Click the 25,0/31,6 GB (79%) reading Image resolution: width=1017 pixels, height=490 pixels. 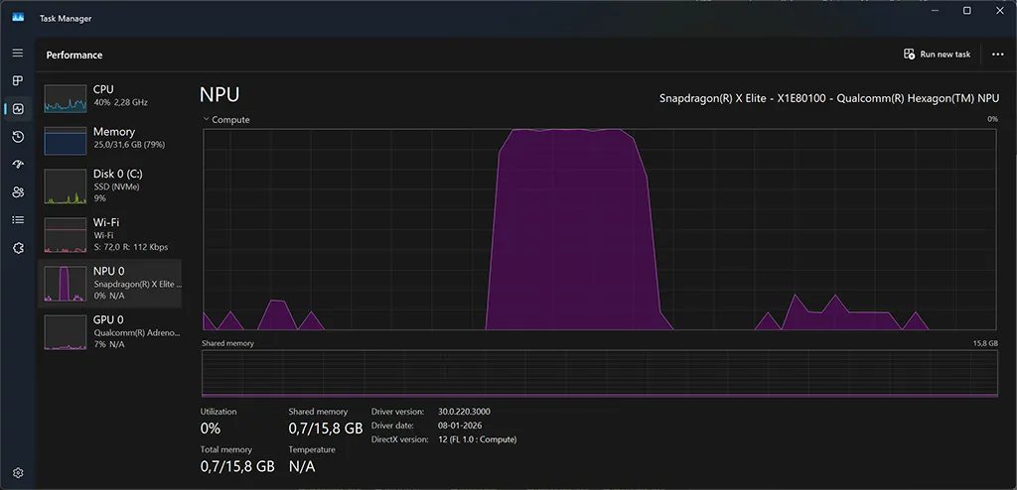click(x=129, y=145)
